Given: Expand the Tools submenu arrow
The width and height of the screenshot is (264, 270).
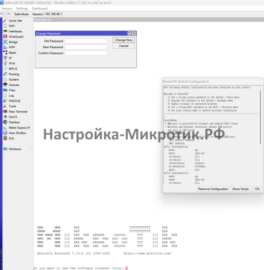Looking at the screenshot, I should (31, 106).
